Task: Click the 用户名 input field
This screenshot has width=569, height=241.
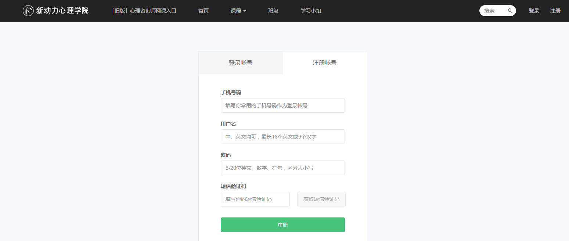Action: [283, 137]
